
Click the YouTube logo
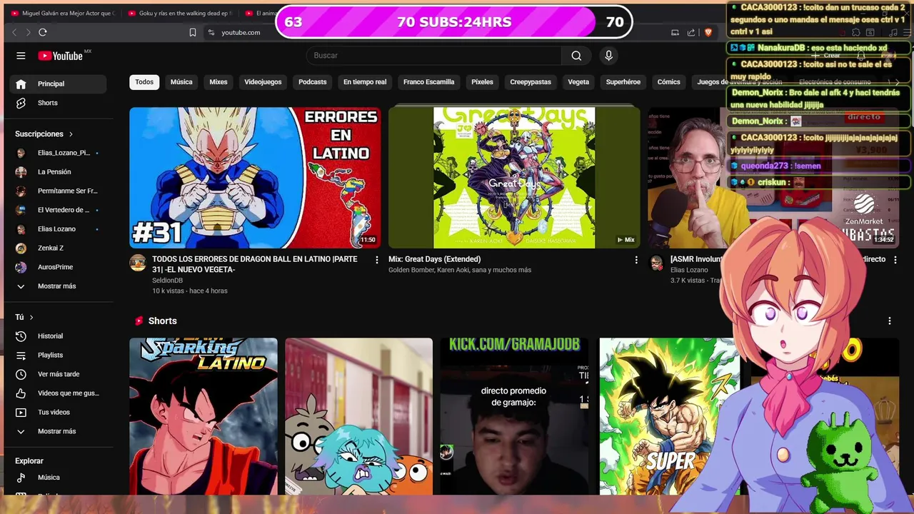tap(61, 56)
